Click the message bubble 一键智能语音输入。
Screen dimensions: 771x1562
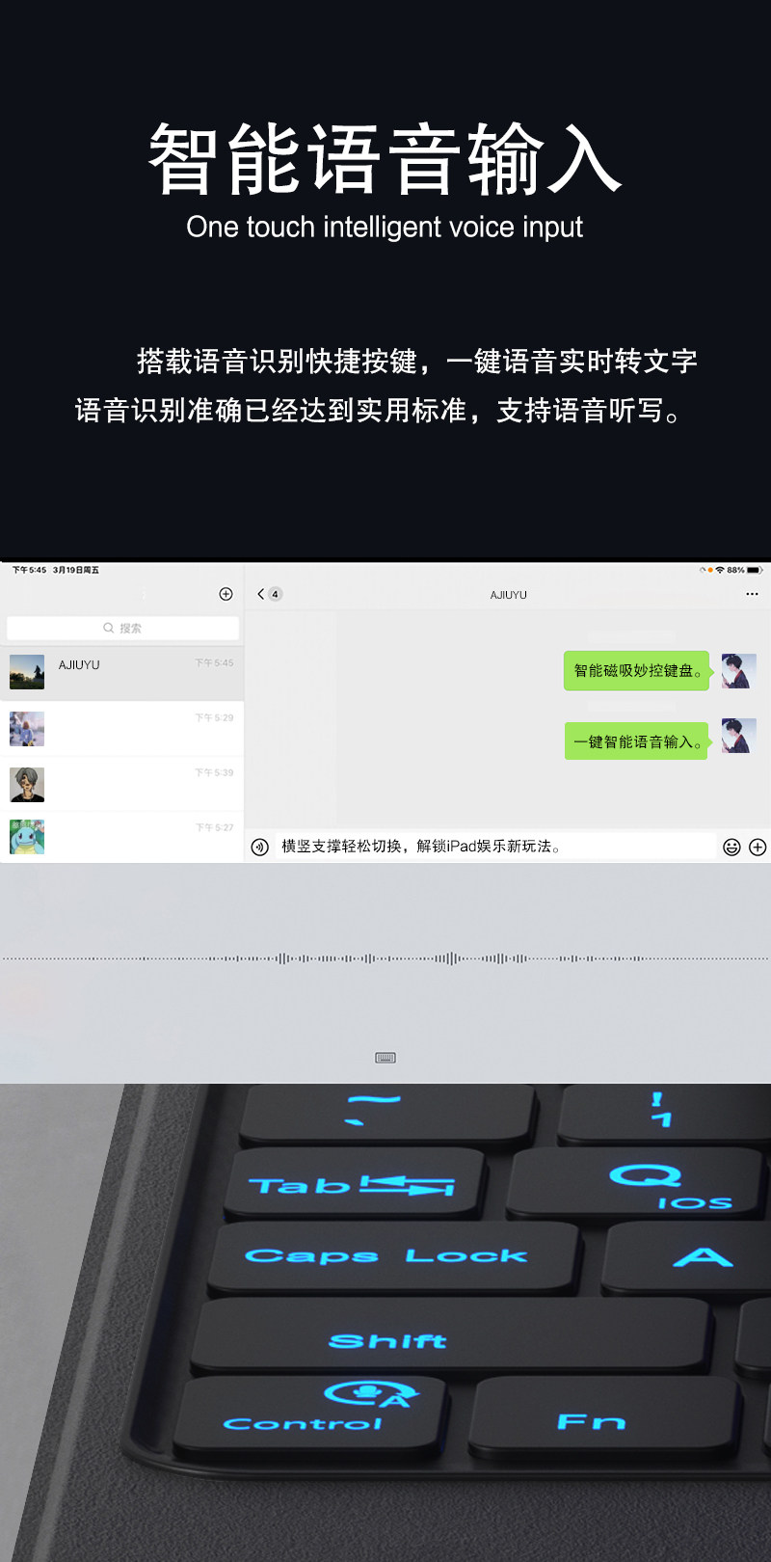click(x=638, y=741)
